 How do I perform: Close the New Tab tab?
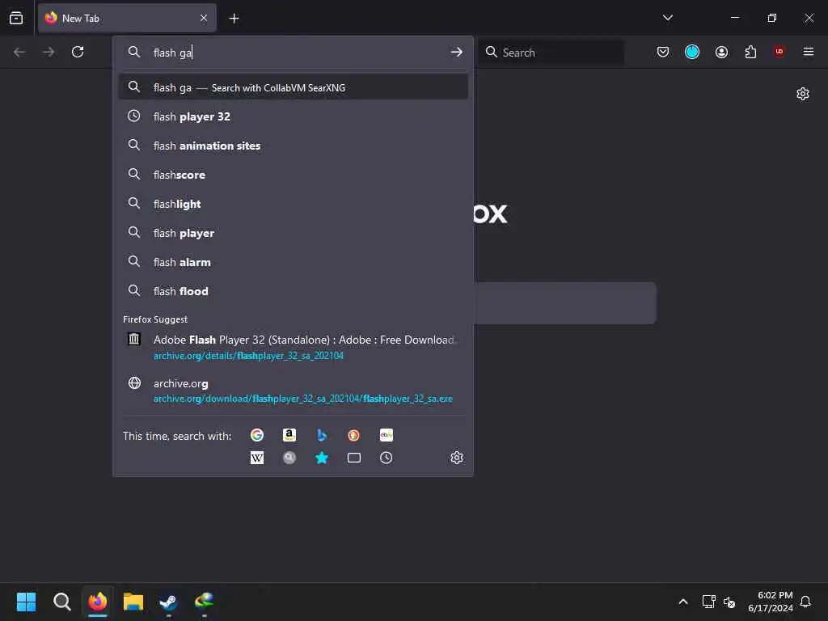pos(203,18)
